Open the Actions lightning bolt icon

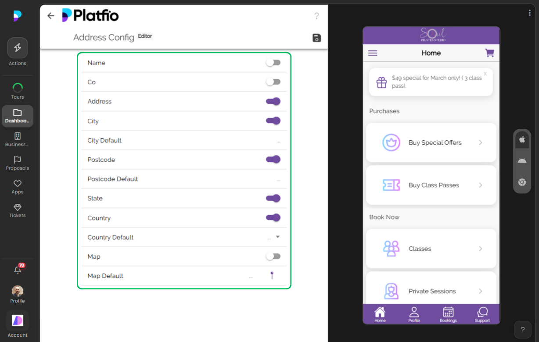[x=18, y=48]
